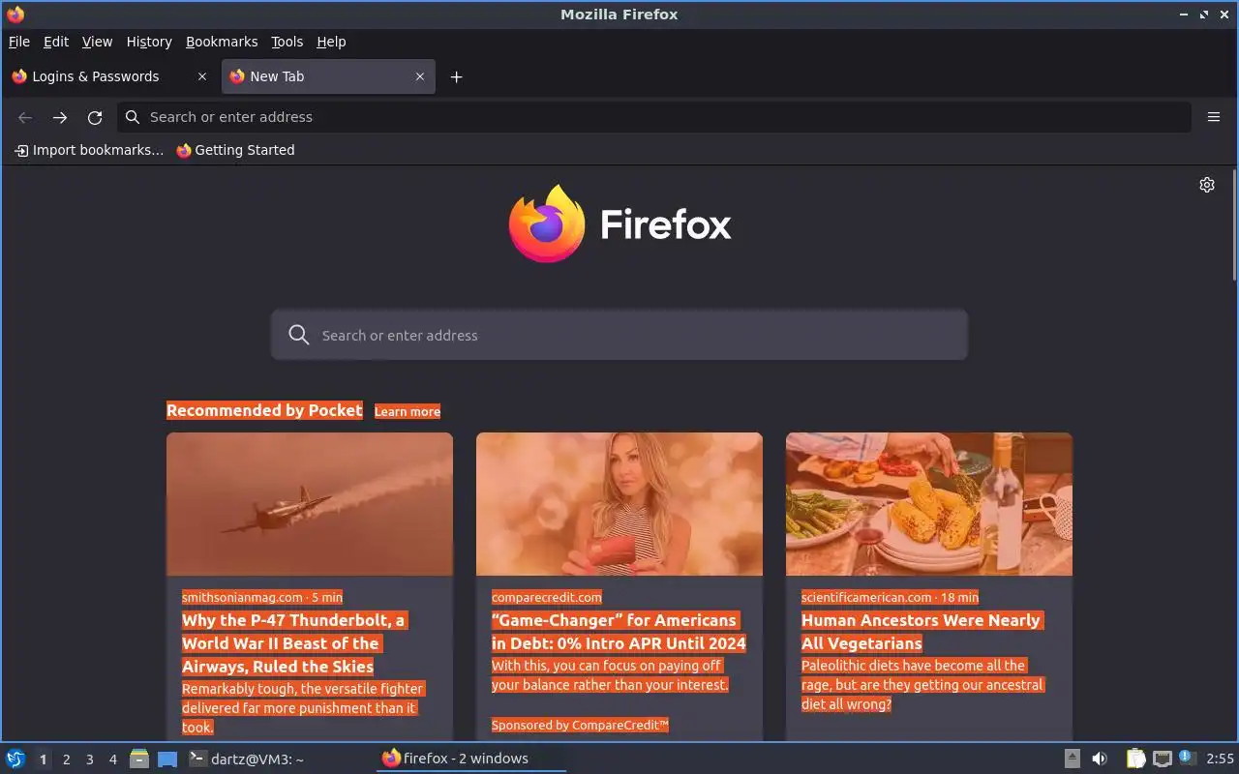The image size is (1239, 774).
Task: Open the removable media eject tray icon
Action: [x=1072, y=759]
